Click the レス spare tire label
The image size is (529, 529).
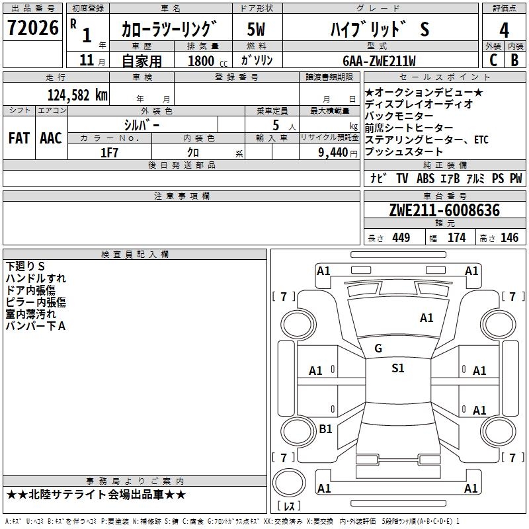pos(289,505)
